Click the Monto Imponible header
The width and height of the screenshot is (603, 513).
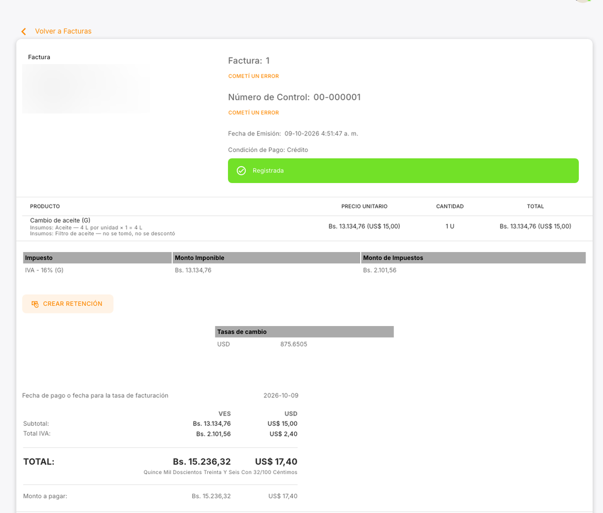(x=266, y=258)
